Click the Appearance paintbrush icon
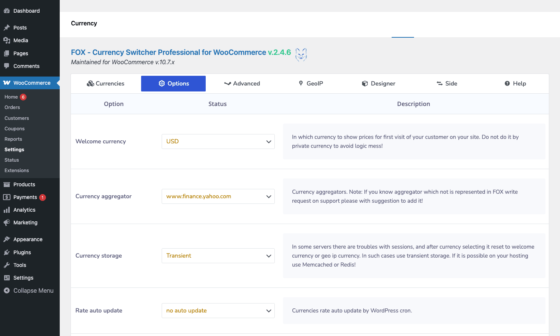 [x=7, y=239]
